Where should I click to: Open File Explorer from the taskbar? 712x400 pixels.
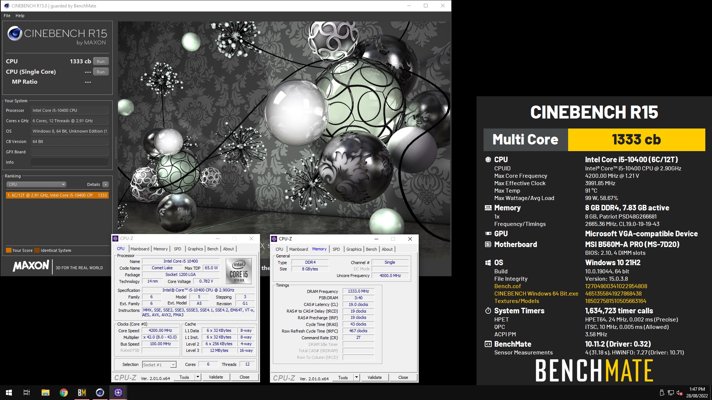(x=45, y=393)
